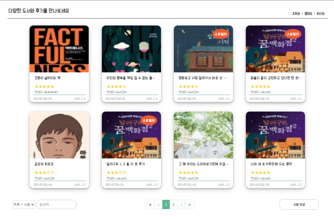Click the 리뷰 작성 button
The image size is (334, 219).
point(299,204)
